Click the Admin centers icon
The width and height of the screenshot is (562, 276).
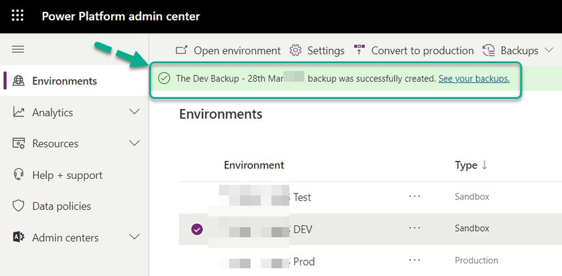(x=19, y=238)
